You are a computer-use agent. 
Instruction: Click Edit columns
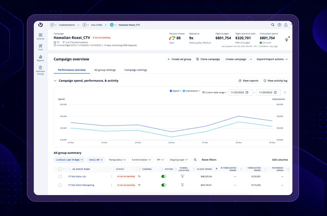[x=280, y=160]
